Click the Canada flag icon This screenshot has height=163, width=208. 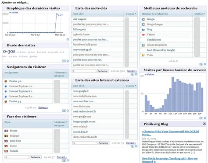[x=6, y=151]
